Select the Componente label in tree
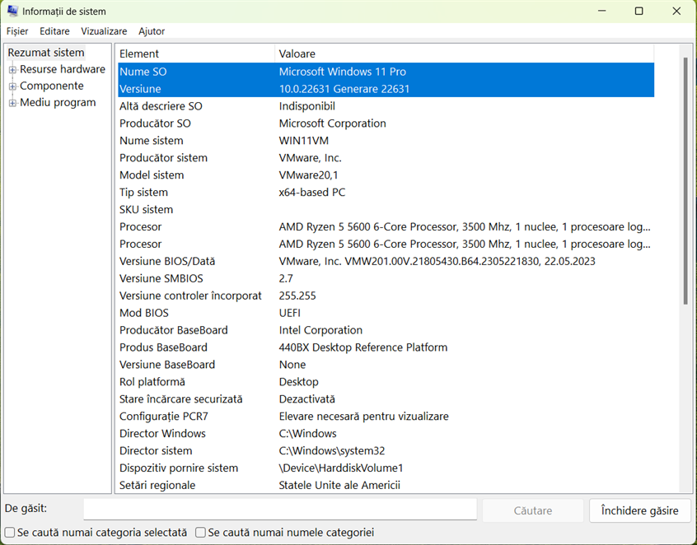The width and height of the screenshot is (697, 545). 52,86
